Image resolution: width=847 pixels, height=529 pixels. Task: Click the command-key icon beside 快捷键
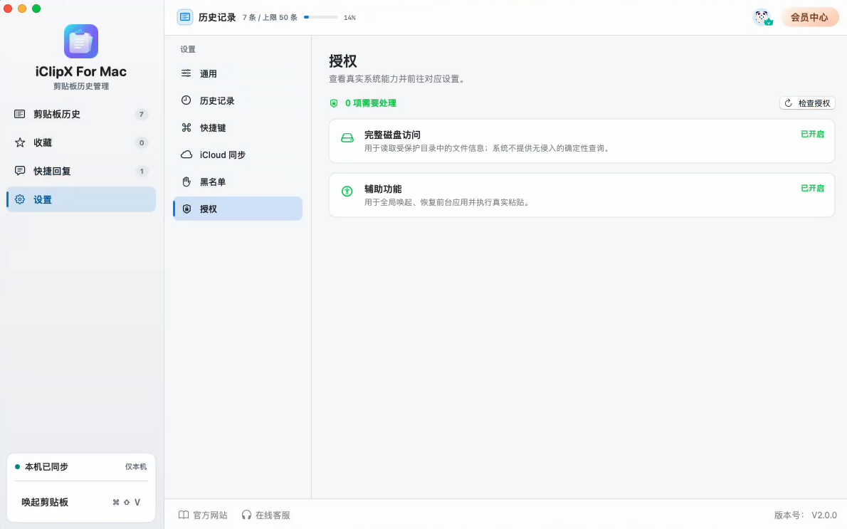(x=186, y=127)
